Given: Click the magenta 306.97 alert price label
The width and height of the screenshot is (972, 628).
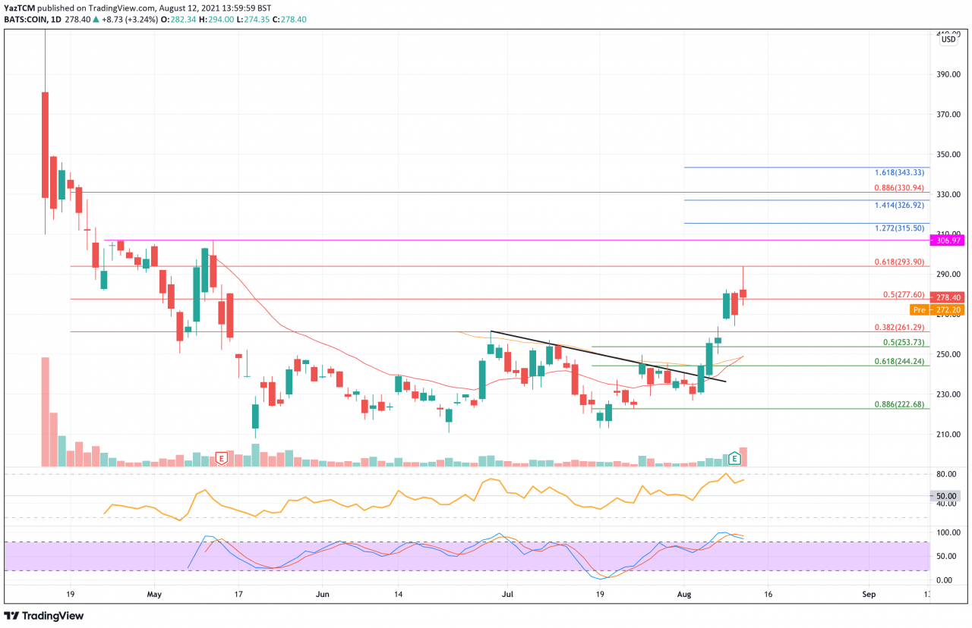Looking at the screenshot, I should click(x=947, y=240).
